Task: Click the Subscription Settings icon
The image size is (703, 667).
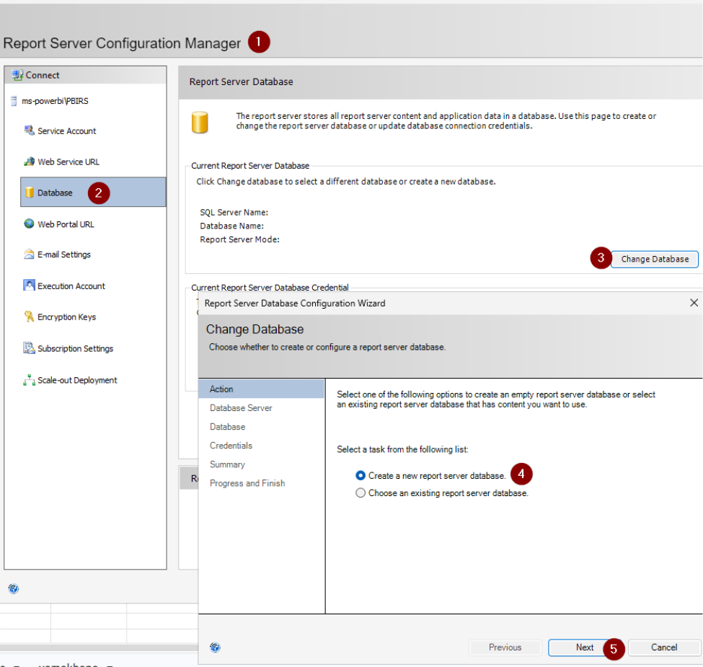Action: click(29, 348)
